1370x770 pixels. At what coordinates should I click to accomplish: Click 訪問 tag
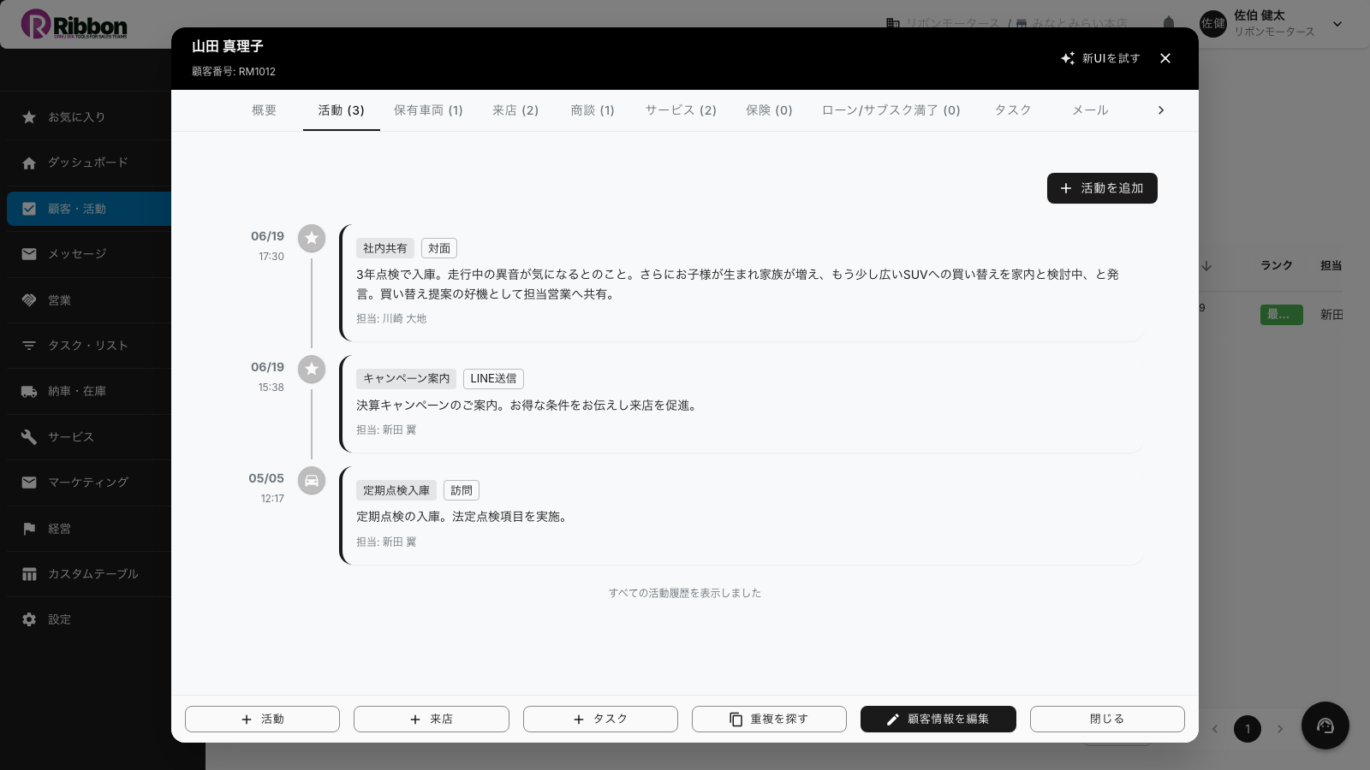click(x=462, y=490)
